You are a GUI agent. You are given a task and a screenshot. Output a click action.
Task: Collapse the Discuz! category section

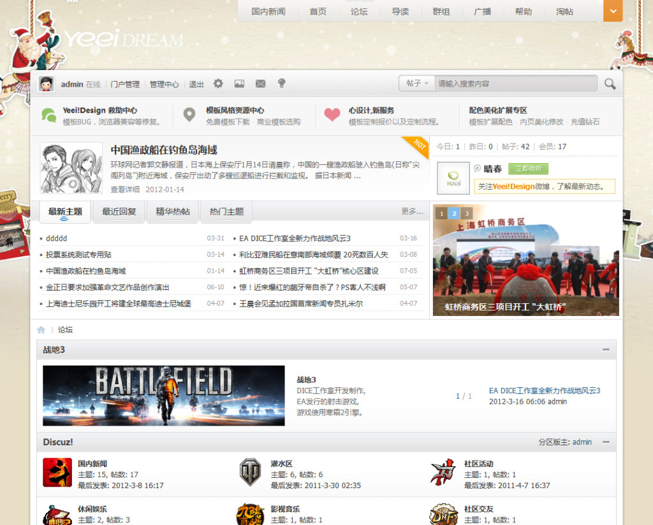606,442
